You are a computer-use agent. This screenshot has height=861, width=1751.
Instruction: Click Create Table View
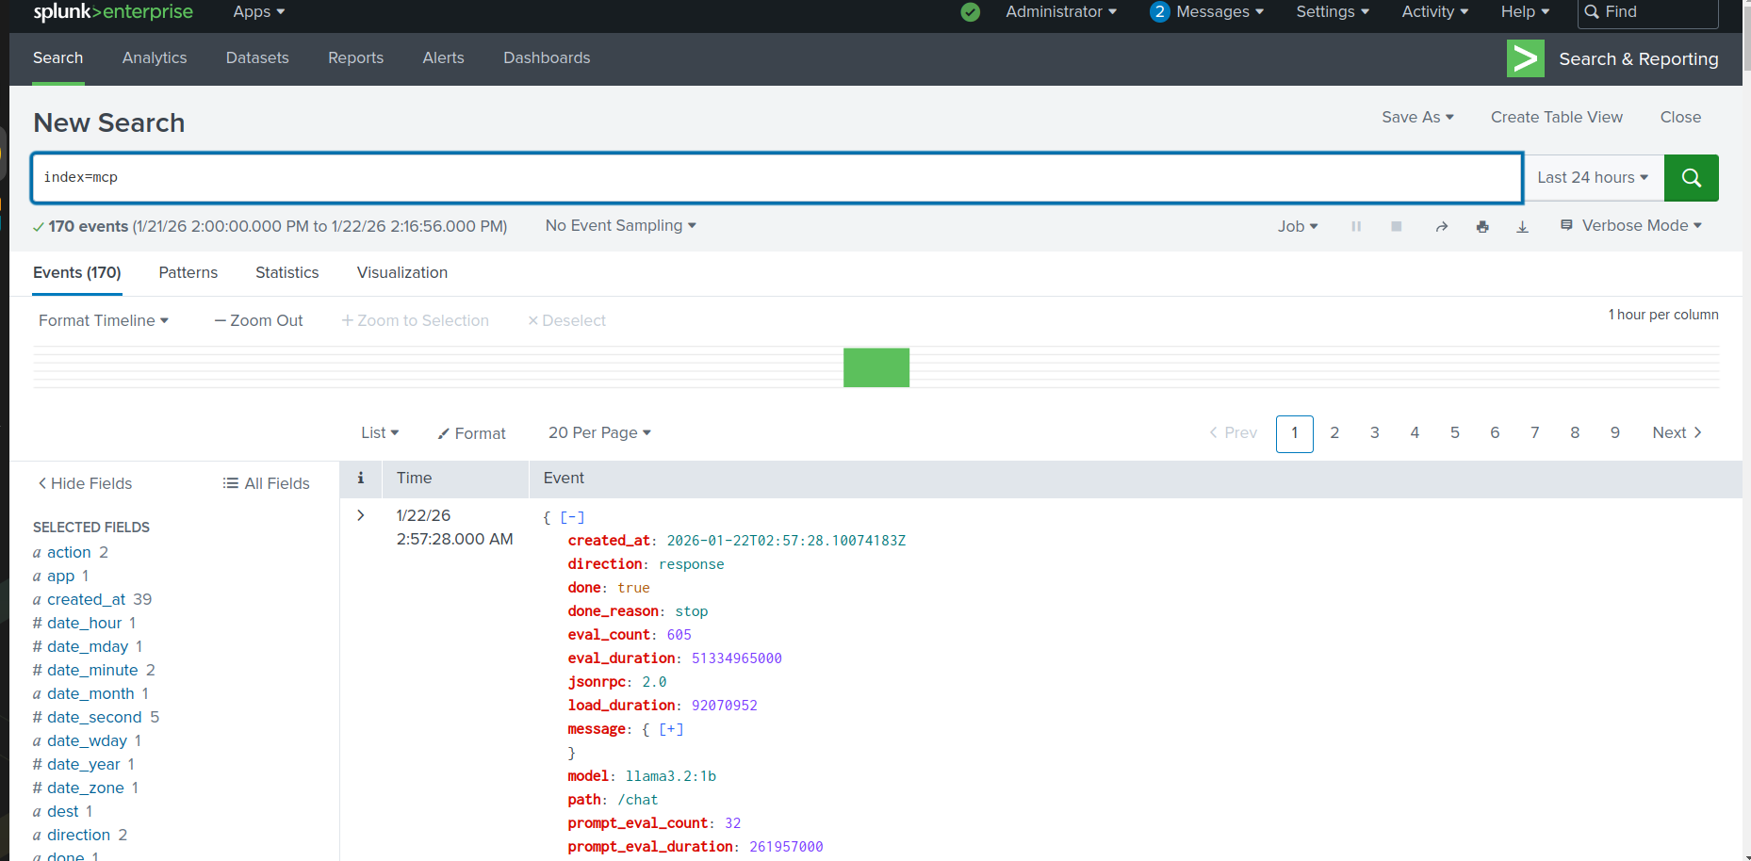1556,118
